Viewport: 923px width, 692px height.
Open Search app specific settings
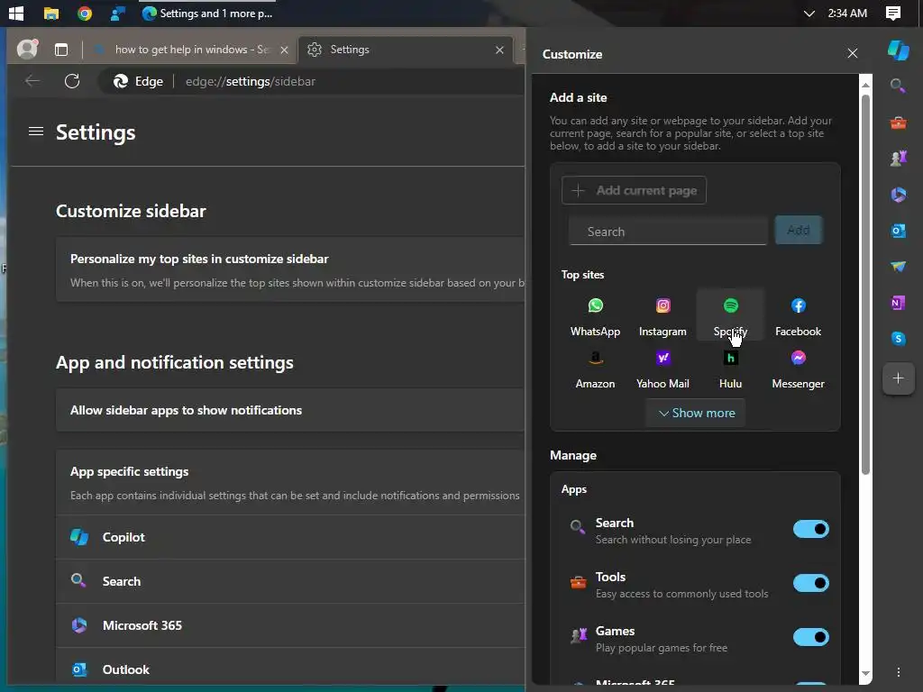click(290, 581)
